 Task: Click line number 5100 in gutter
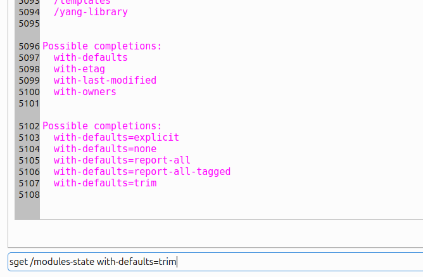29,92
